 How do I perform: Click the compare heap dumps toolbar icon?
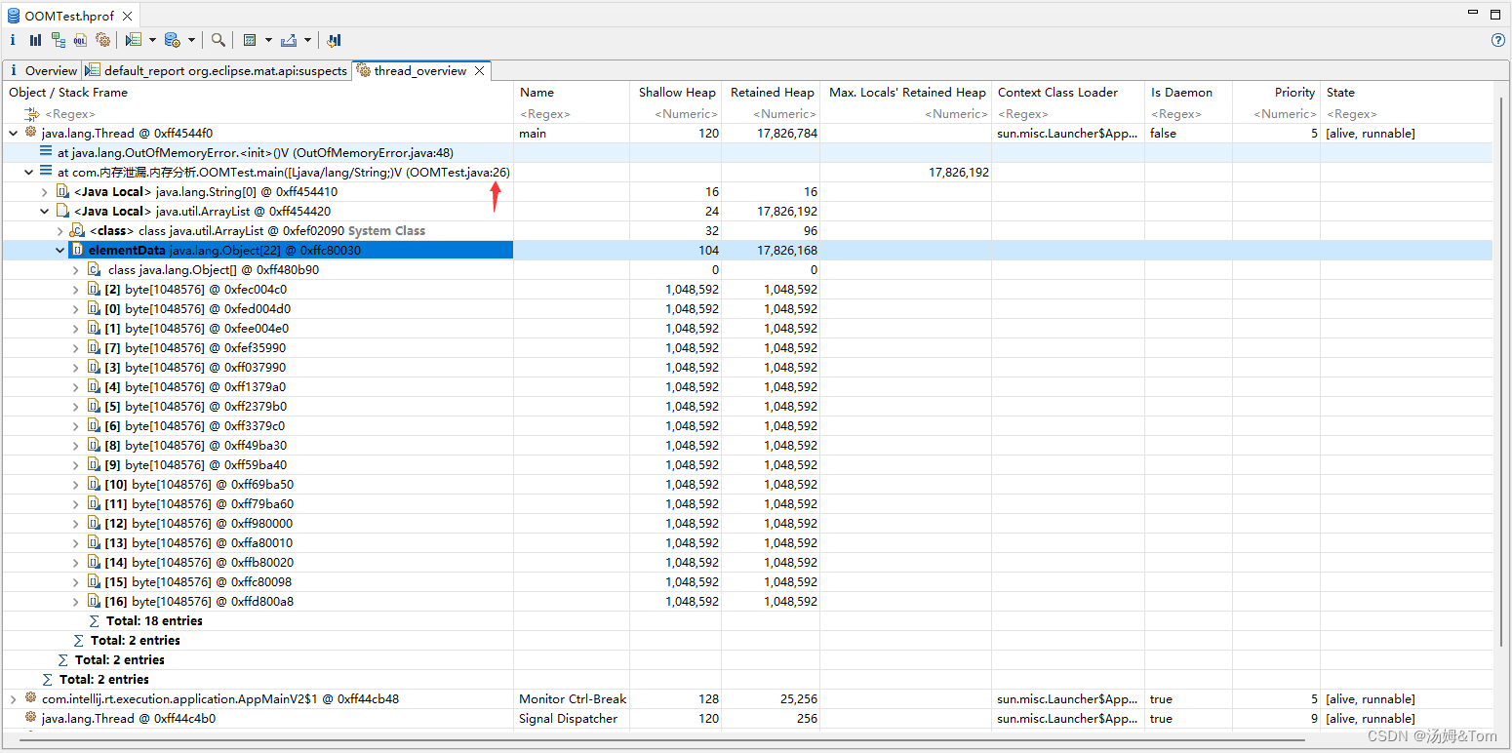(334, 40)
